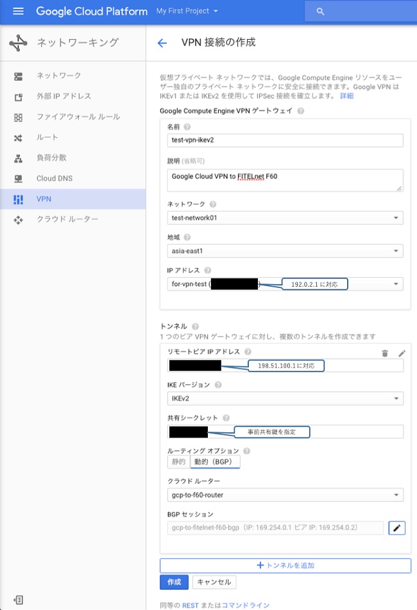Open the 地域 dropdown asia-east1

pyautogui.click(x=285, y=251)
